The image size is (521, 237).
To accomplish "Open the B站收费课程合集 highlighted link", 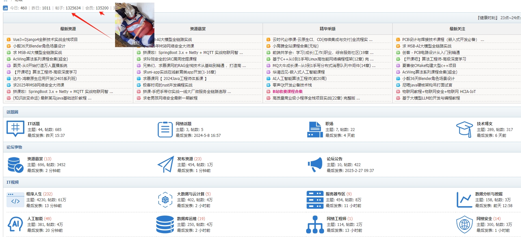I will coord(288,91).
